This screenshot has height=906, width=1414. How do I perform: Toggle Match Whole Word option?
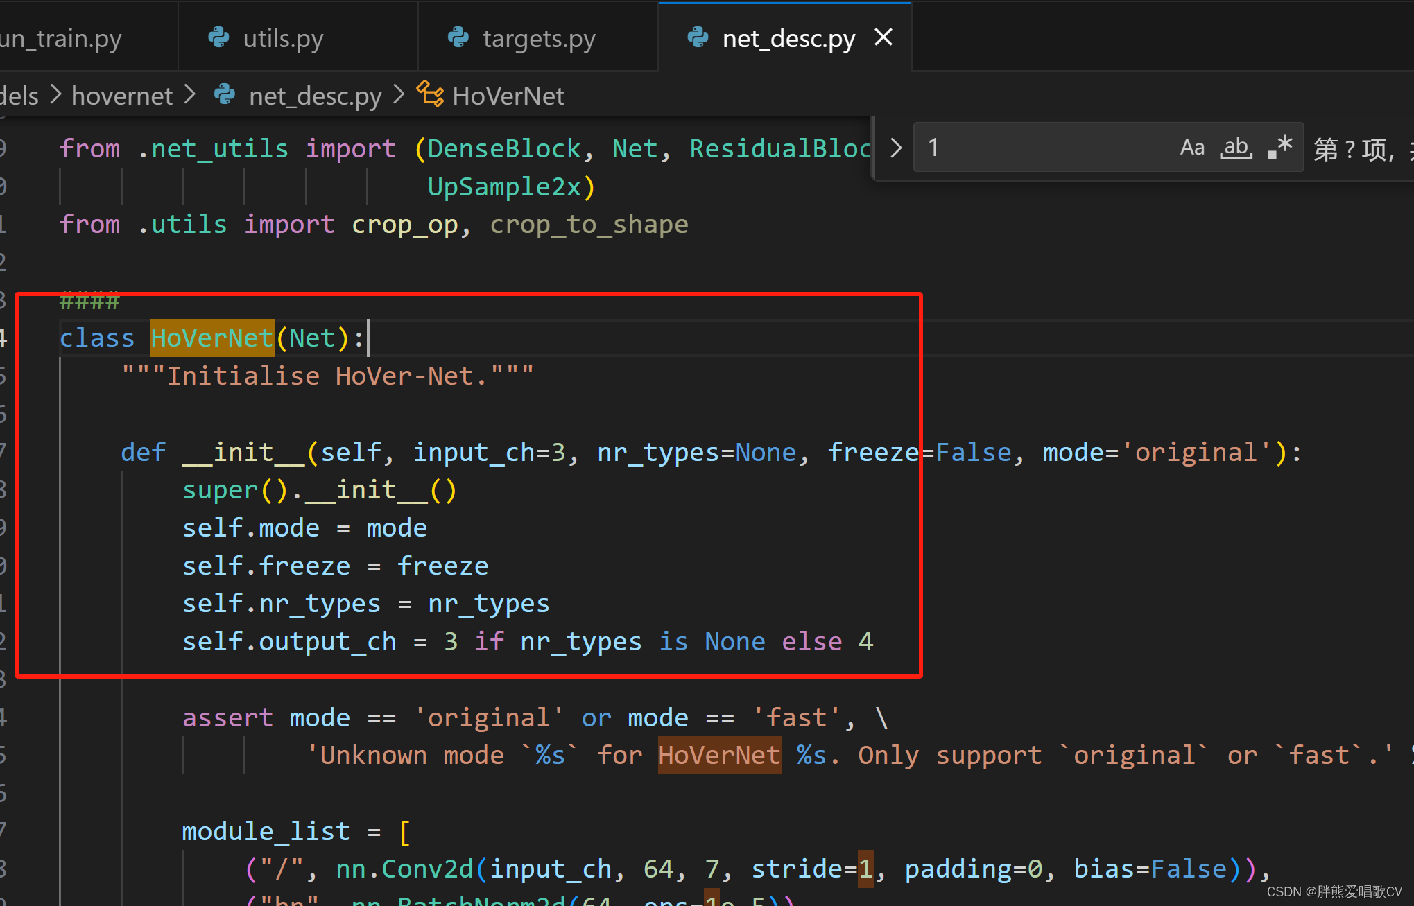(x=1236, y=148)
